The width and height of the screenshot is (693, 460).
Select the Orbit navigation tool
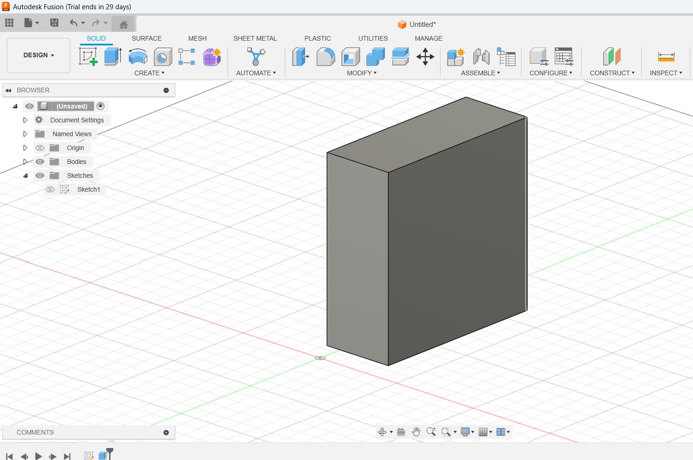click(382, 432)
